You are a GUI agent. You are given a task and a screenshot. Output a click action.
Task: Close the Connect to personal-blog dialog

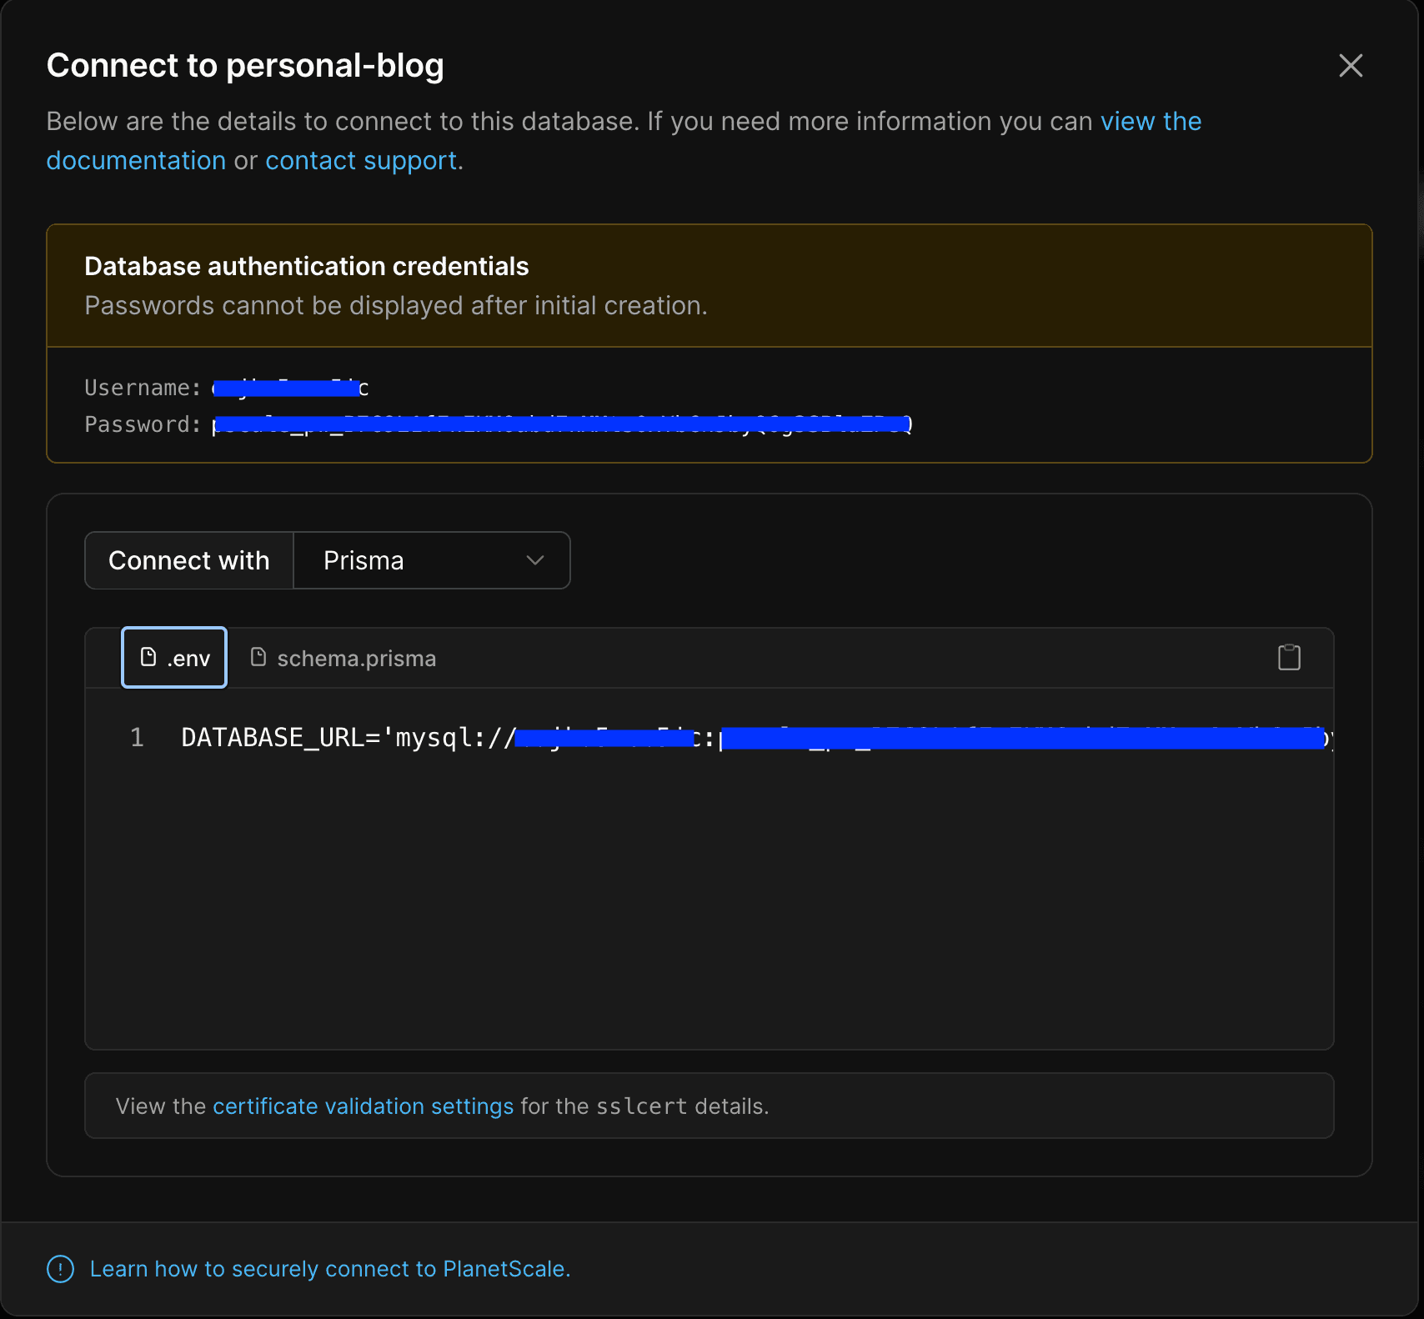[1351, 66]
